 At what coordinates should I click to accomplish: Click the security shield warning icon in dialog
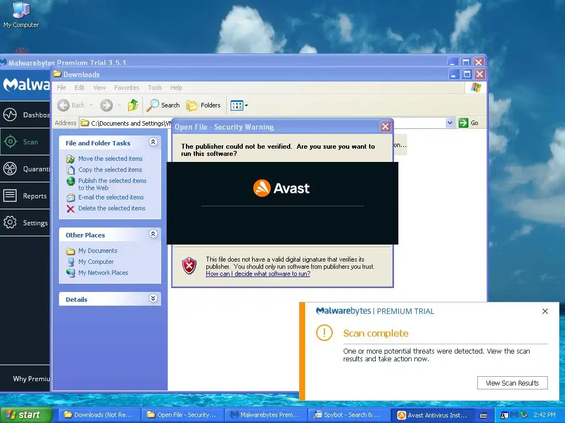tap(189, 266)
